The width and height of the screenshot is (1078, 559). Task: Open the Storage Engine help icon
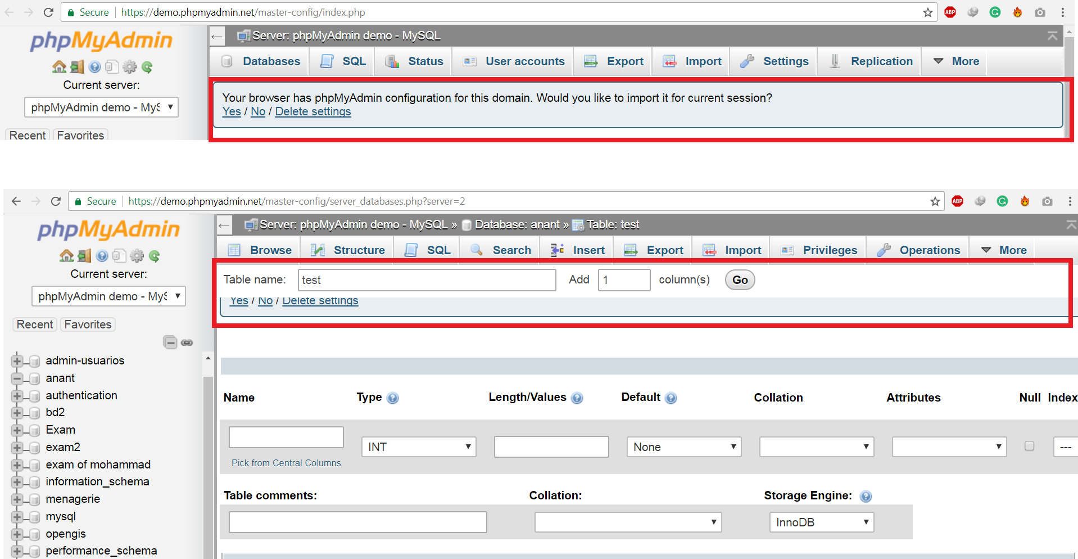[866, 497]
